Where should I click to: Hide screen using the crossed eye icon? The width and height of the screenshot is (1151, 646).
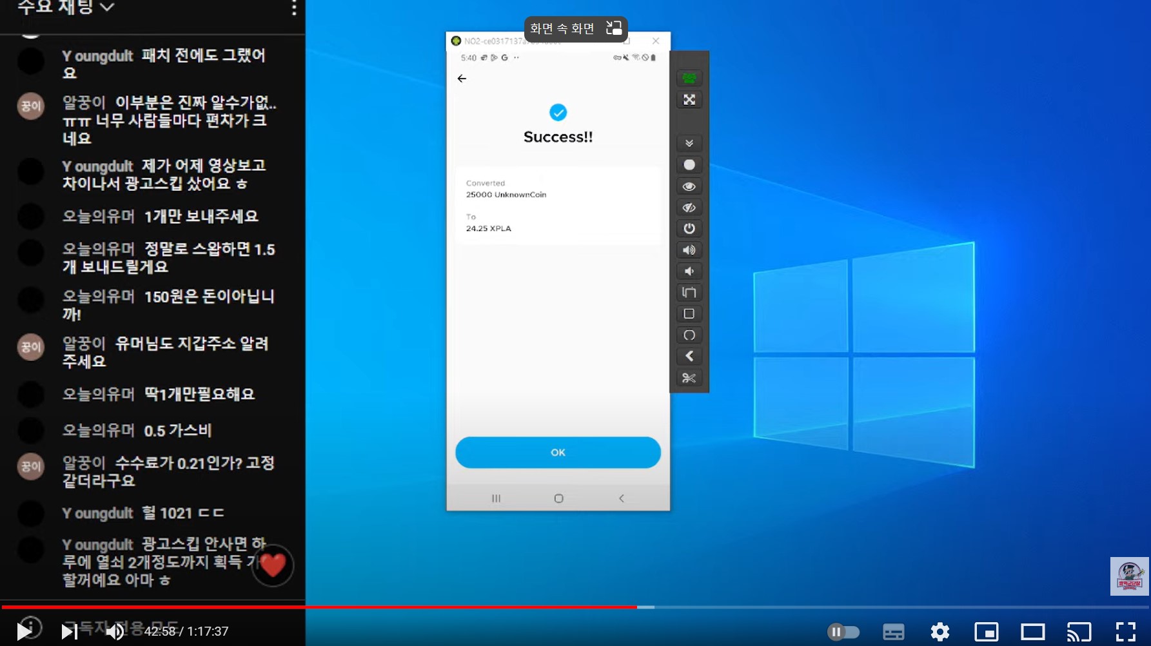pos(689,208)
